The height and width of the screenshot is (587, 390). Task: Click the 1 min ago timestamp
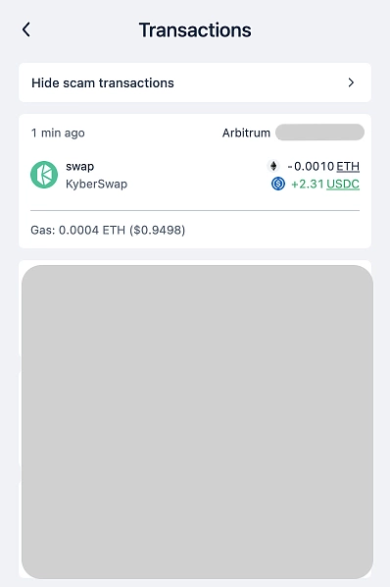[58, 133]
